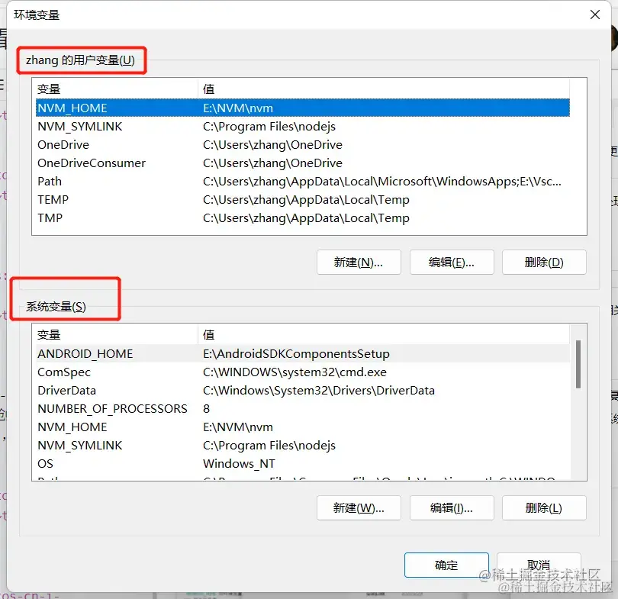Close the 环境变量 dialog with the X
Viewport: 618px width, 599px height.
click(595, 14)
